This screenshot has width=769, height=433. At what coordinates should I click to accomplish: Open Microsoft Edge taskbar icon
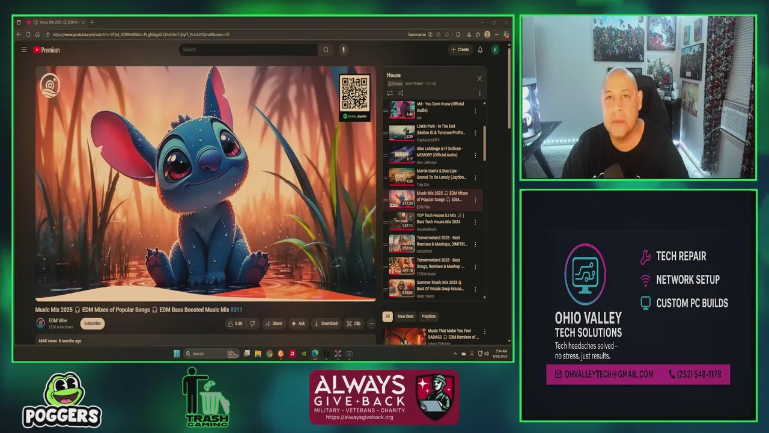tap(315, 354)
